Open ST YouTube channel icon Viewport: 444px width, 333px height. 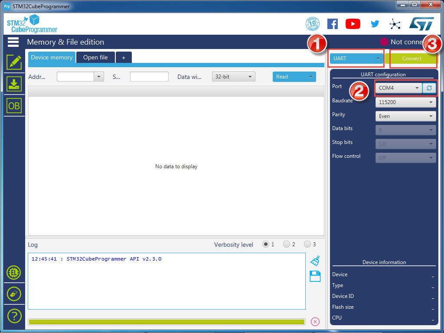[353, 24]
